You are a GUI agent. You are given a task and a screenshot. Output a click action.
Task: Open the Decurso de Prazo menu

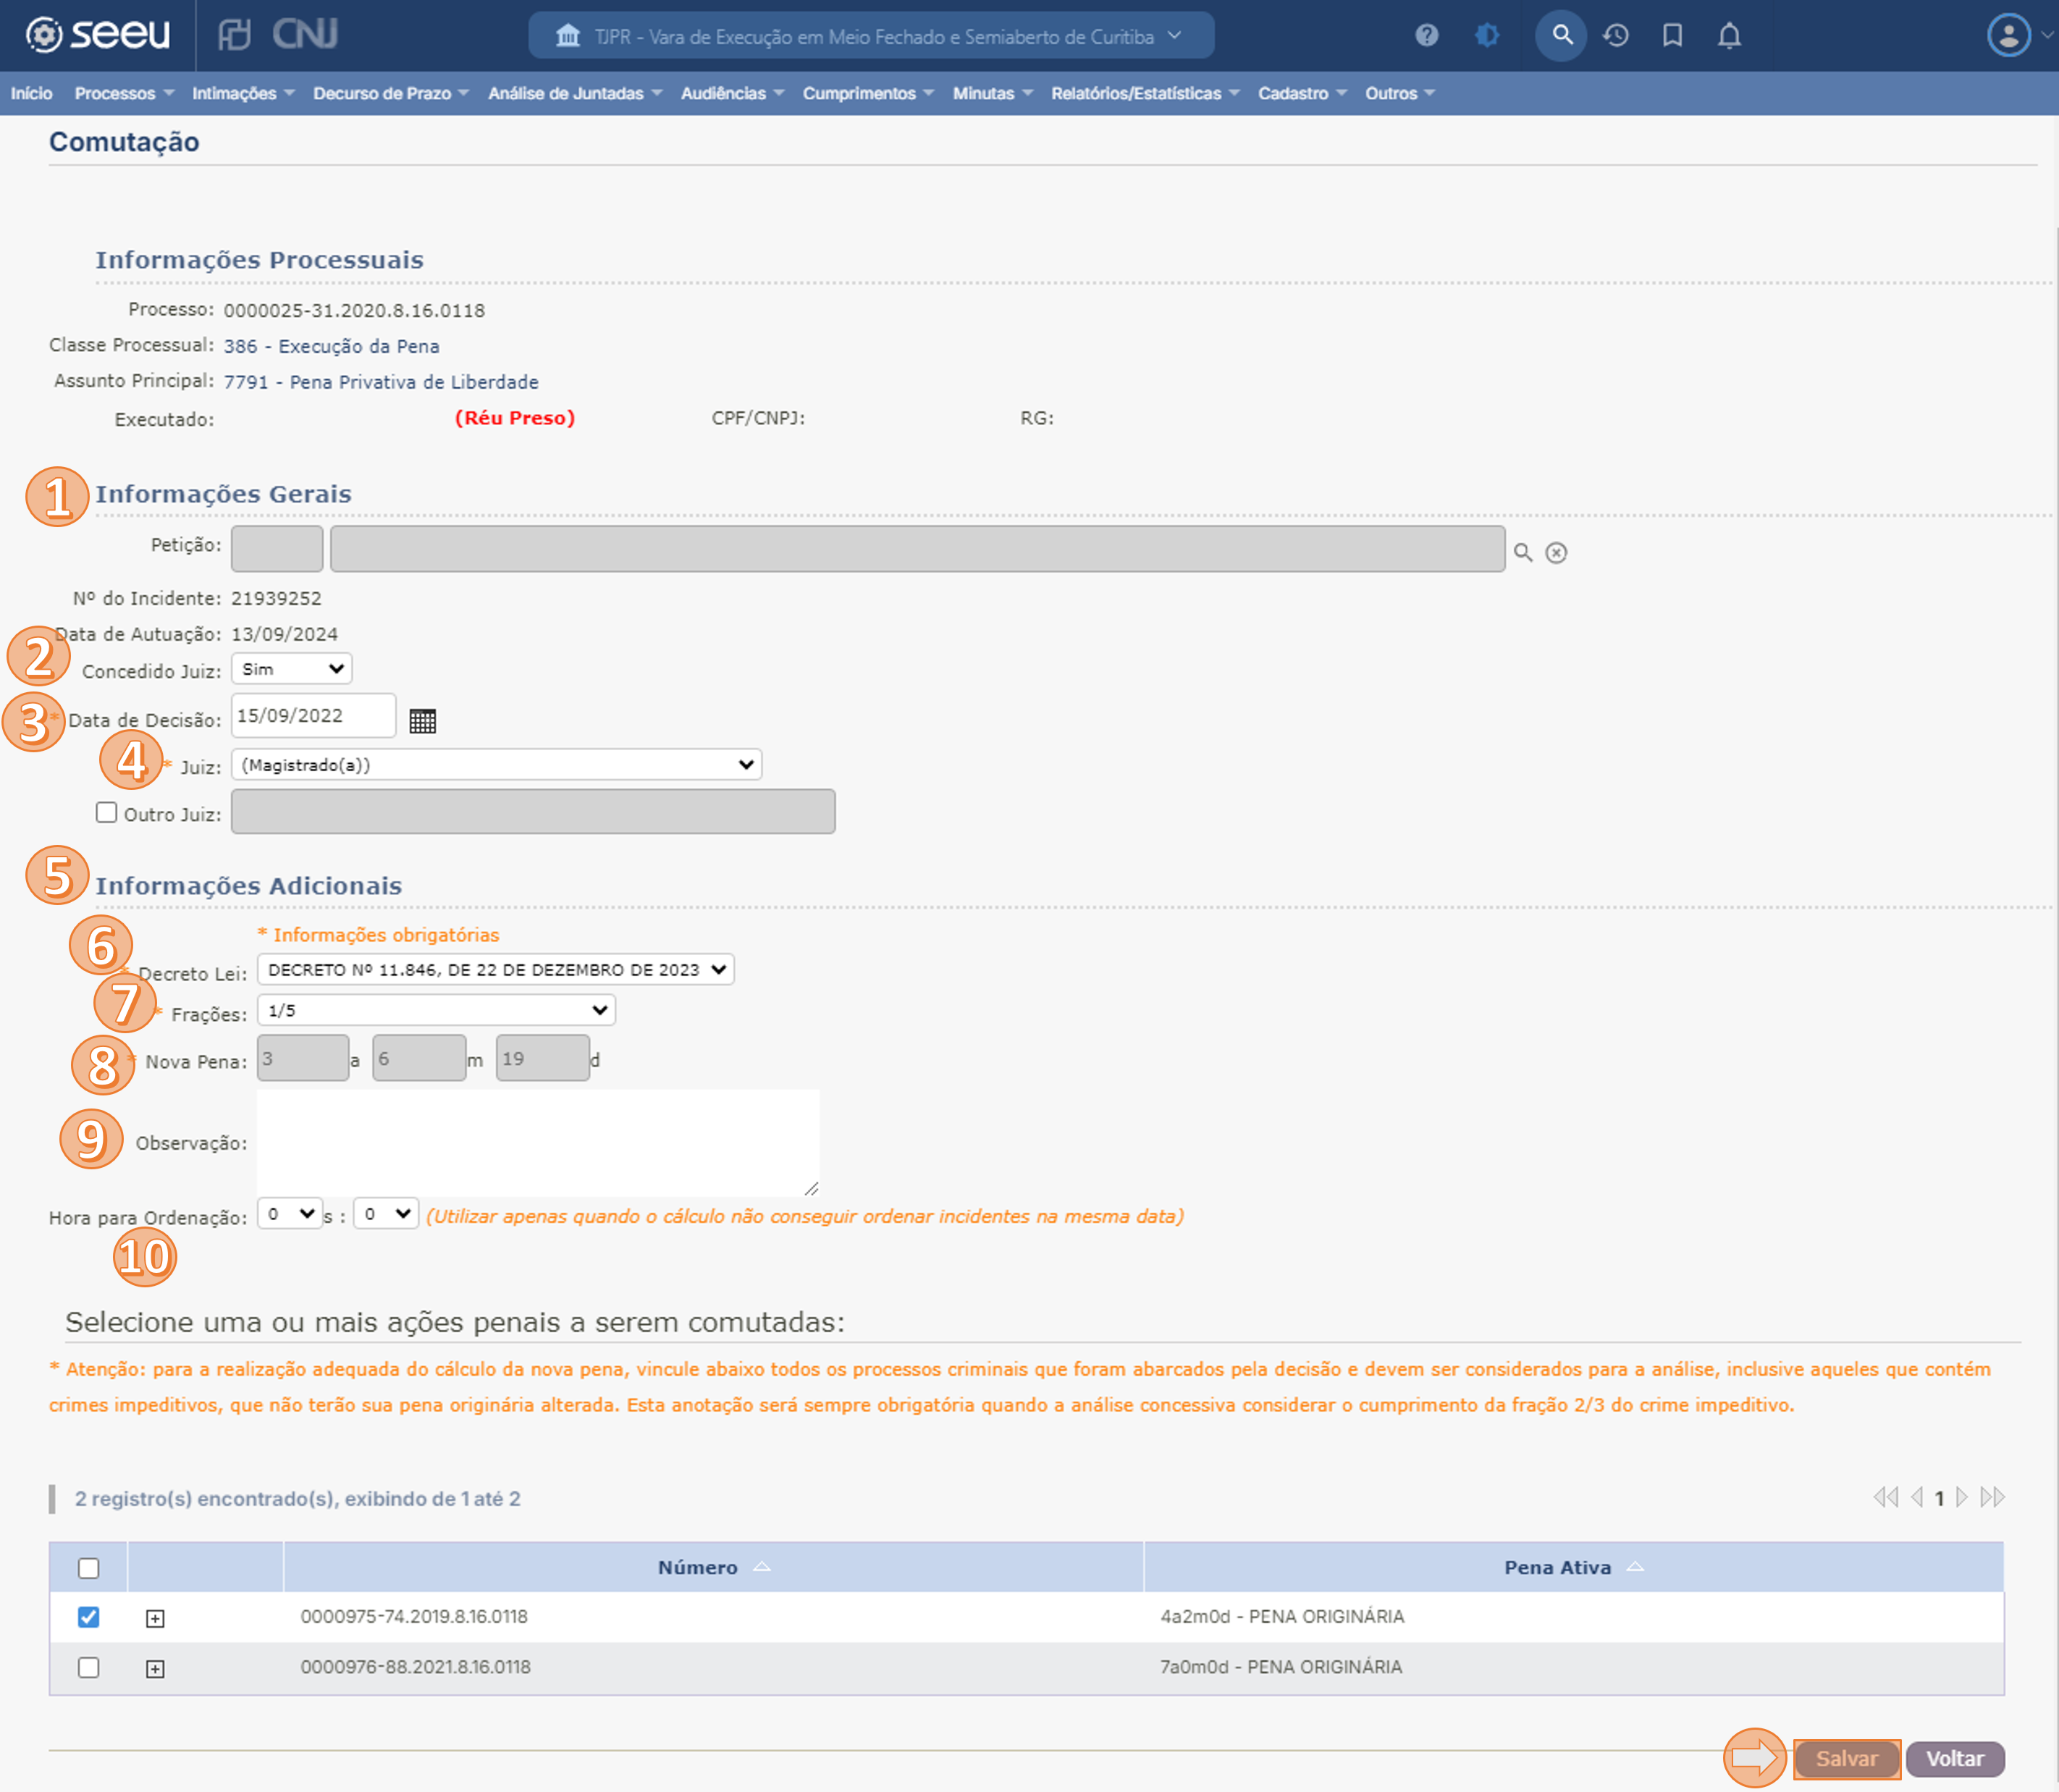click(x=391, y=93)
